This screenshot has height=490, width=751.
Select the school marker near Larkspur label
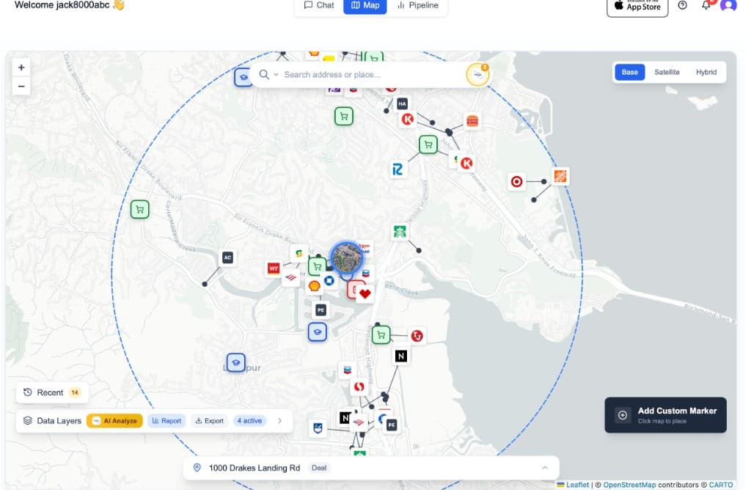pyautogui.click(x=235, y=362)
